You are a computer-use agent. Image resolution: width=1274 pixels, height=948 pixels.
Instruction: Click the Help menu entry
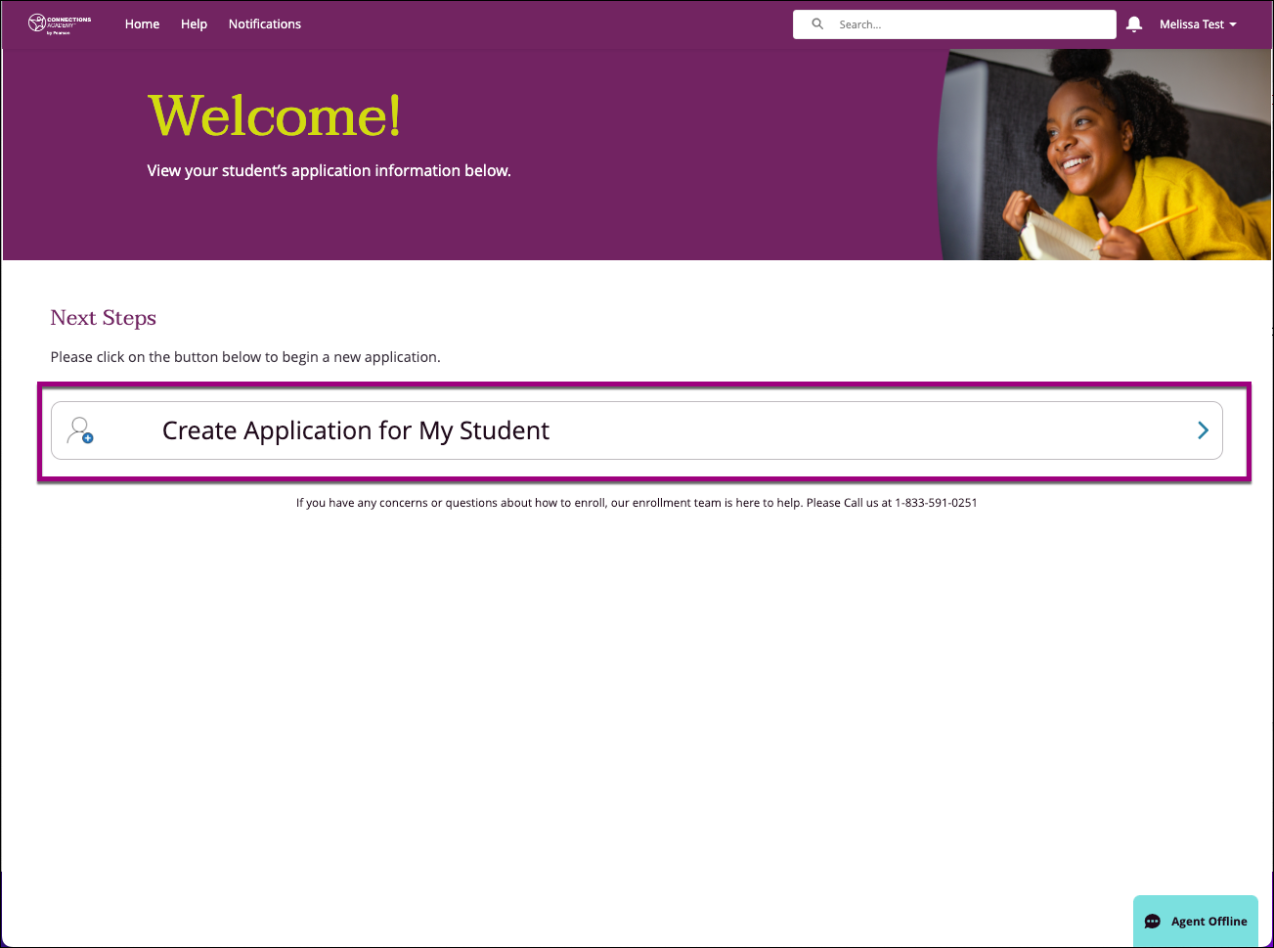(x=194, y=23)
